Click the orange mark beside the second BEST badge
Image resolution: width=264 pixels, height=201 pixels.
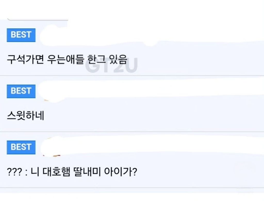pyautogui.click(x=45, y=99)
